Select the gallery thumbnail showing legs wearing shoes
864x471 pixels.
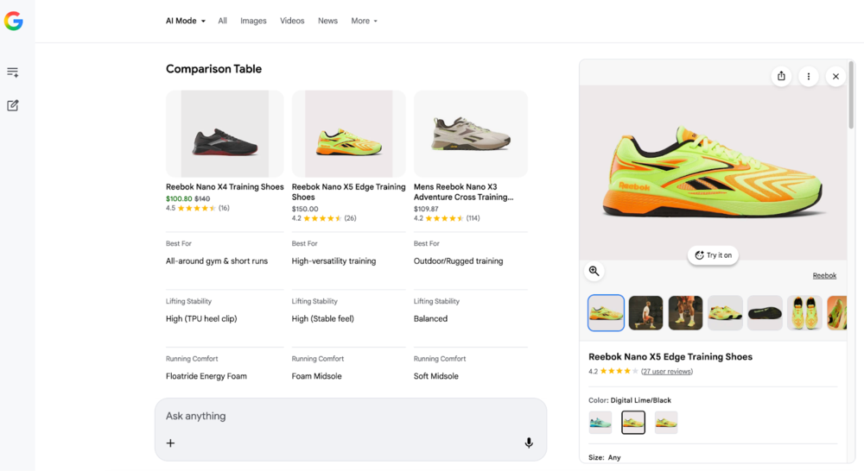pos(685,313)
